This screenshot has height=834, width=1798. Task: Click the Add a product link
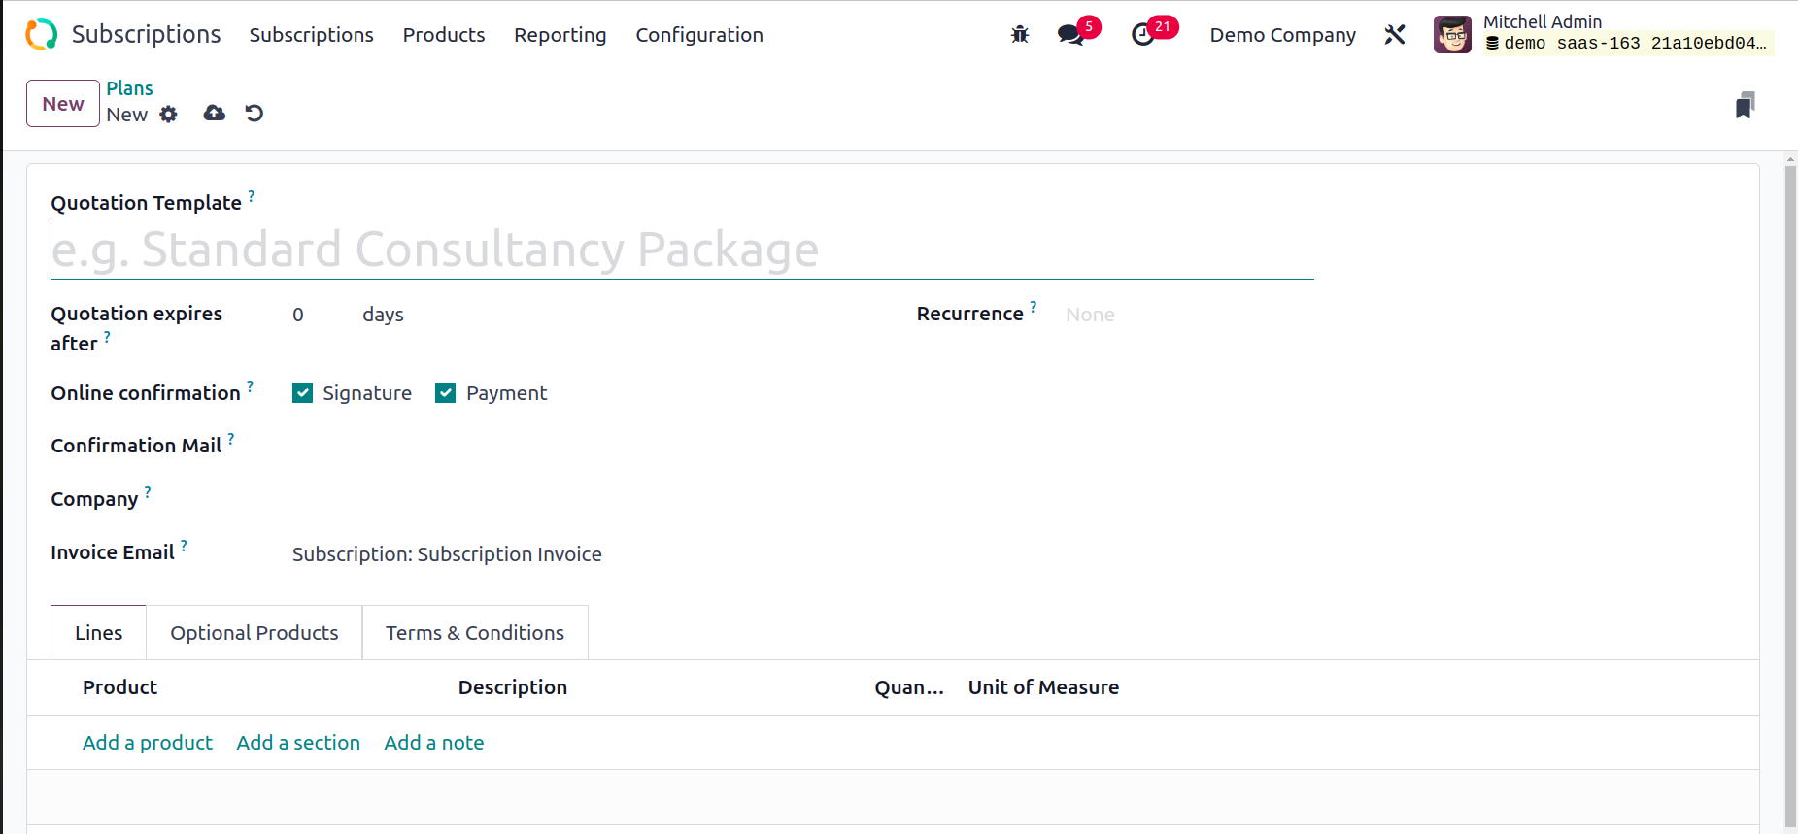tap(147, 743)
